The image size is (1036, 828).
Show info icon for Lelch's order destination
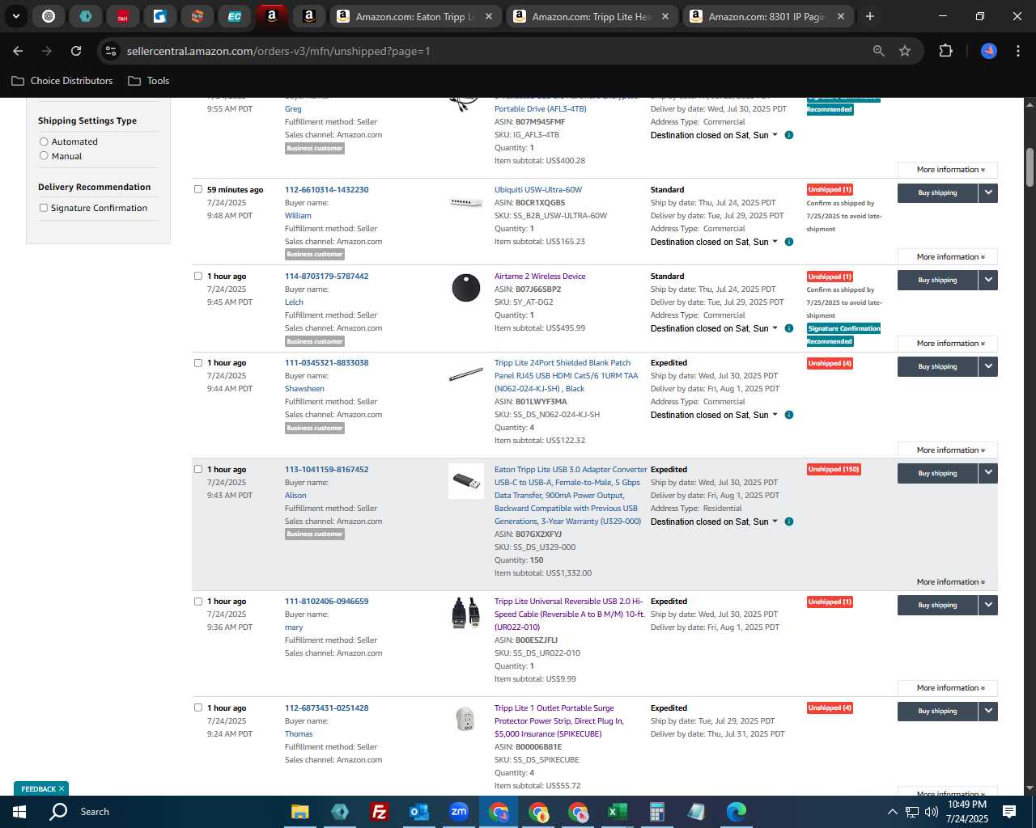pyautogui.click(x=789, y=328)
